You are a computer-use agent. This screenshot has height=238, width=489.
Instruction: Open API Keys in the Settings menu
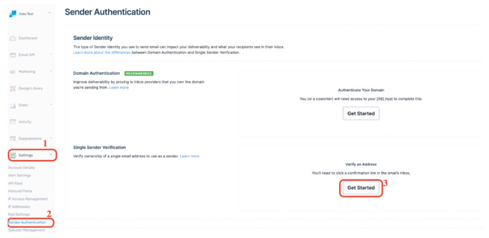tap(16, 183)
